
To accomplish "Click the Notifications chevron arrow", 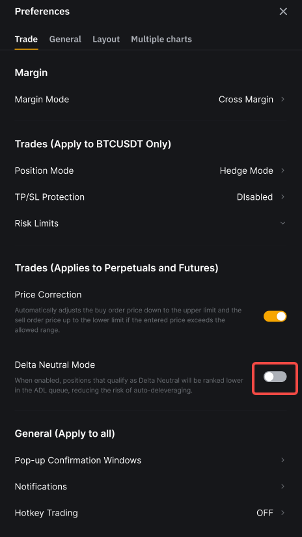I will click(x=283, y=486).
